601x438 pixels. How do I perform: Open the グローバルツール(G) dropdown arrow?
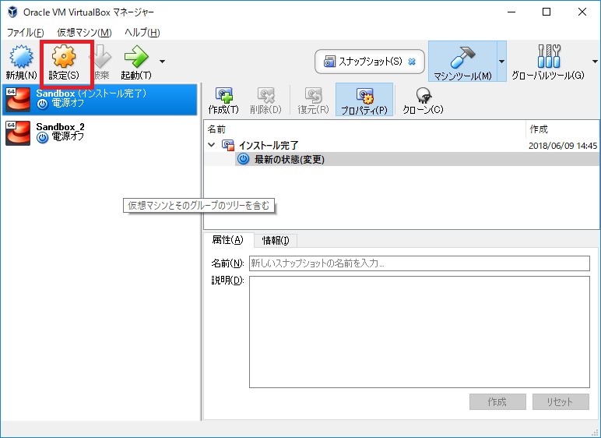(595, 62)
